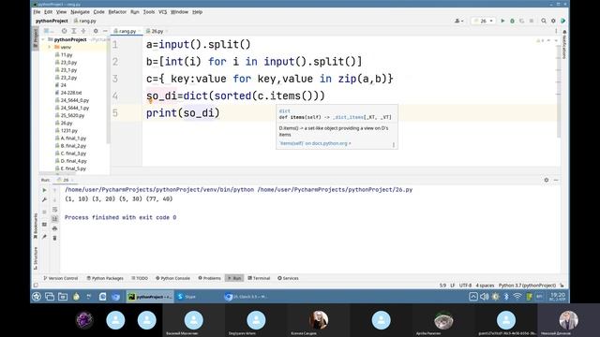Rerun program in Run panel
This screenshot has height=337, width=600.
pyautogui.click(x=44, y=190)
